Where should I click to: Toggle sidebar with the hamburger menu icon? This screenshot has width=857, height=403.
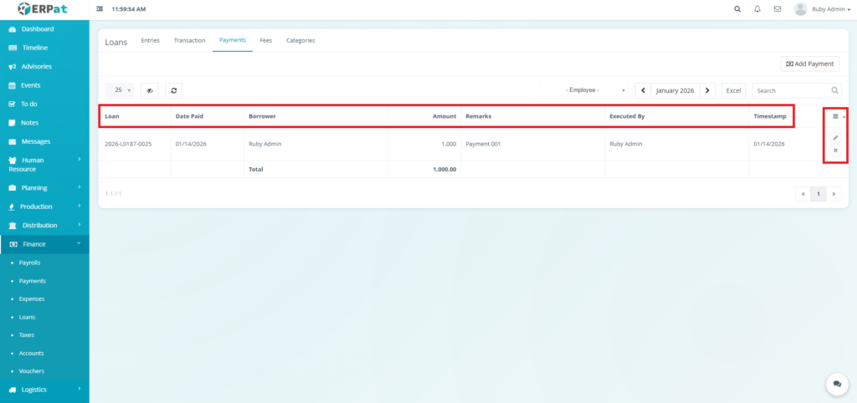pyautogui.click(x=100, y=9)
